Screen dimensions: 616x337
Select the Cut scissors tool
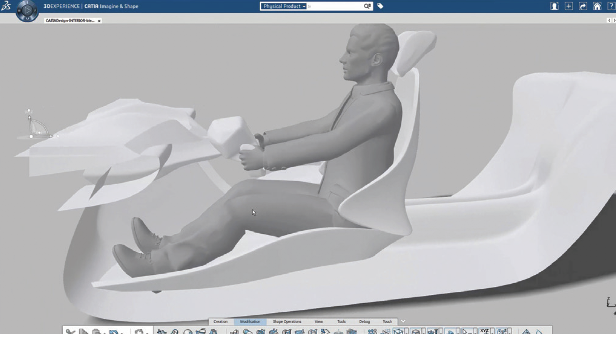(x=70, y=332)
